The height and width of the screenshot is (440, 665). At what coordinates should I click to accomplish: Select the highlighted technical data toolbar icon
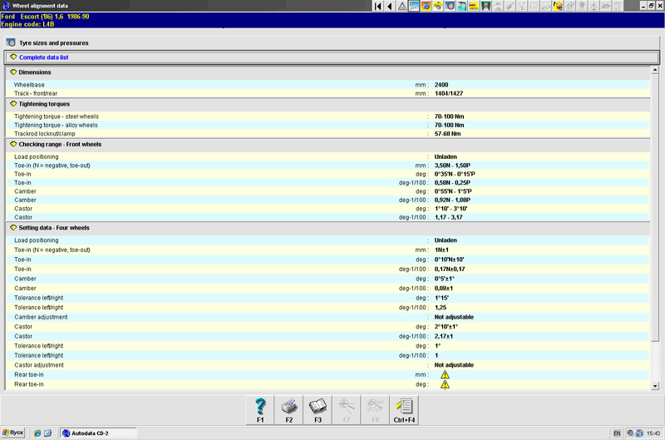coord(413,6)
